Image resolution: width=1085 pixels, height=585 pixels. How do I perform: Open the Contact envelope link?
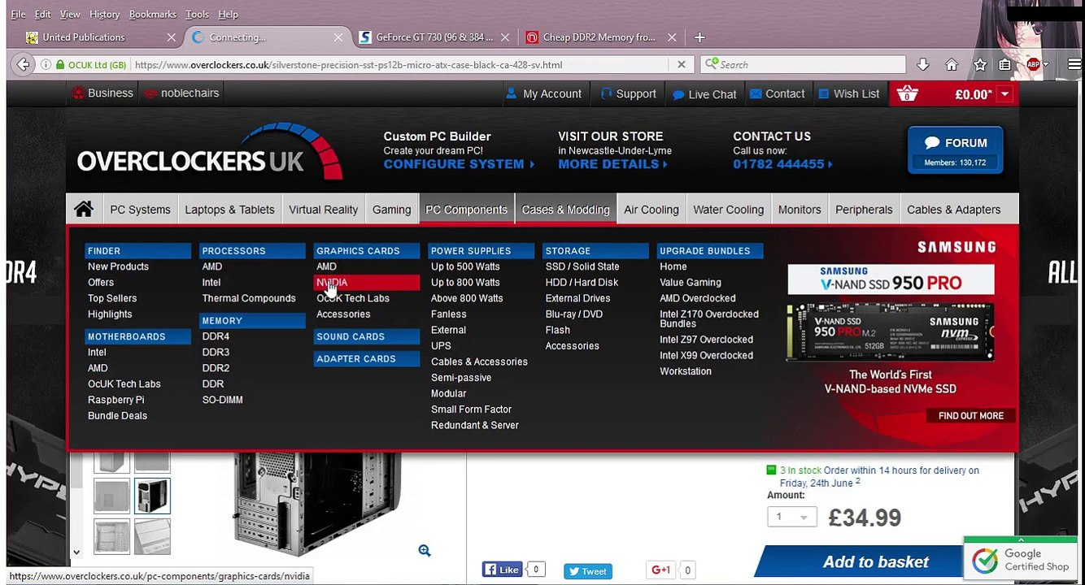pos(777,93)
